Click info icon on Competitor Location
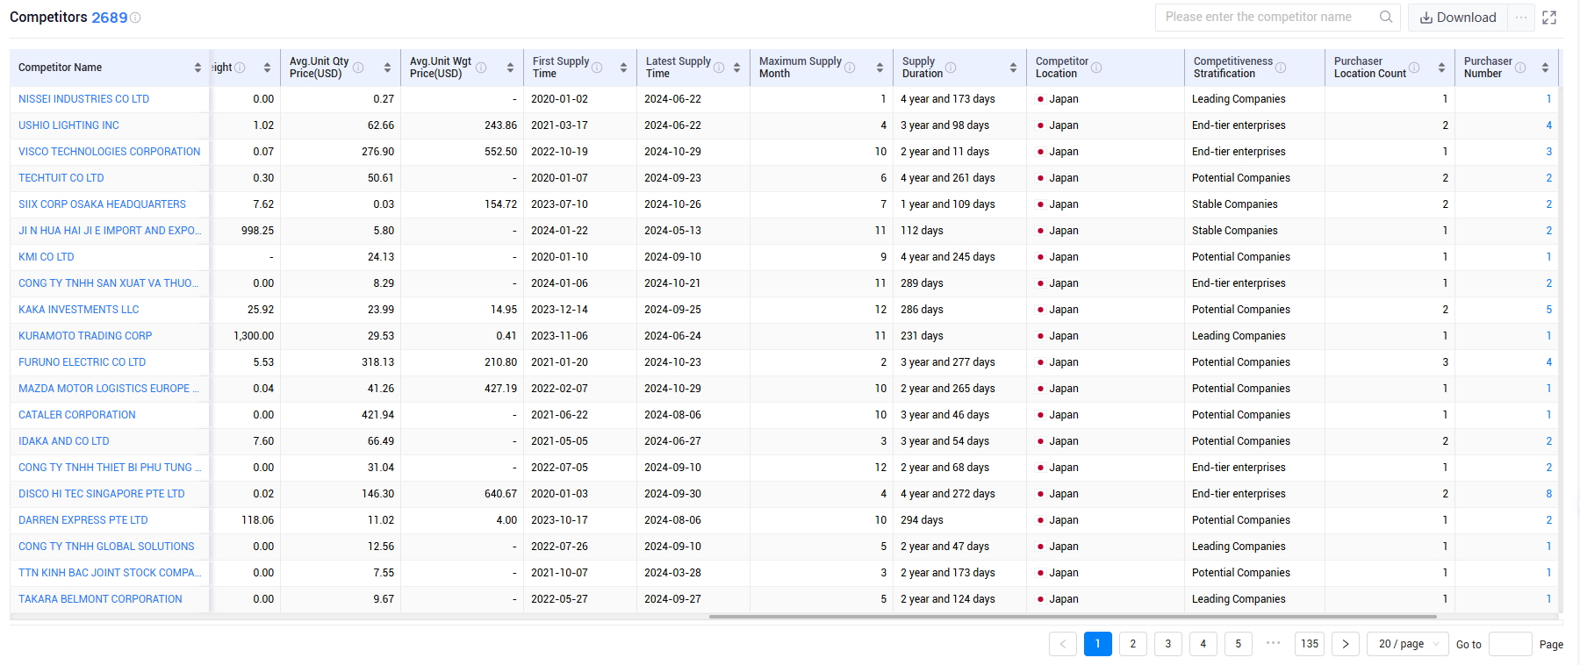1580x665 pixels. tap(1096, 68)
